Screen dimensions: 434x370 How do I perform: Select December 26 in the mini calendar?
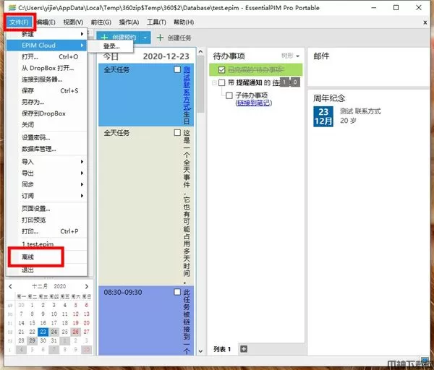coord(75,332)
